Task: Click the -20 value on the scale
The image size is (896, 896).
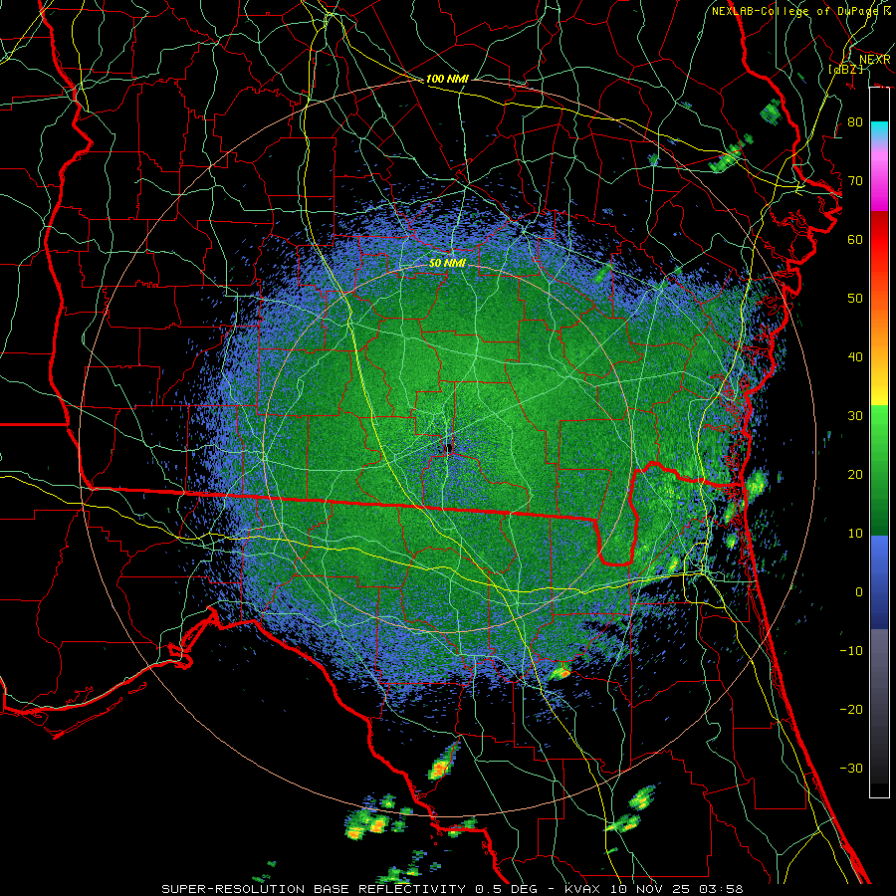Action: pyautogui.click(x=851, y=709)
